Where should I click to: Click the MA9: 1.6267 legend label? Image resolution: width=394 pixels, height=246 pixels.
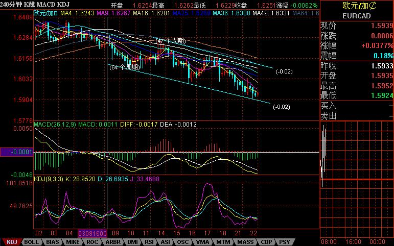coord(113,13)
